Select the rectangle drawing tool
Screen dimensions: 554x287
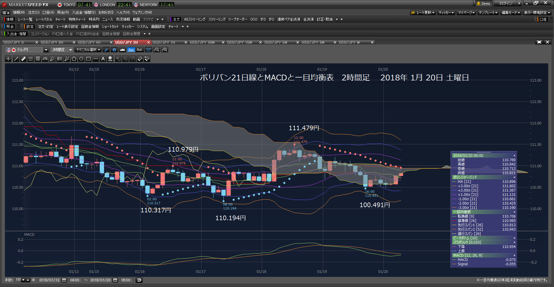pyautogui.click(x=88, y=59)
